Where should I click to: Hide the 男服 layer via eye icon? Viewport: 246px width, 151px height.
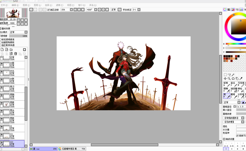tap(2, 103)
